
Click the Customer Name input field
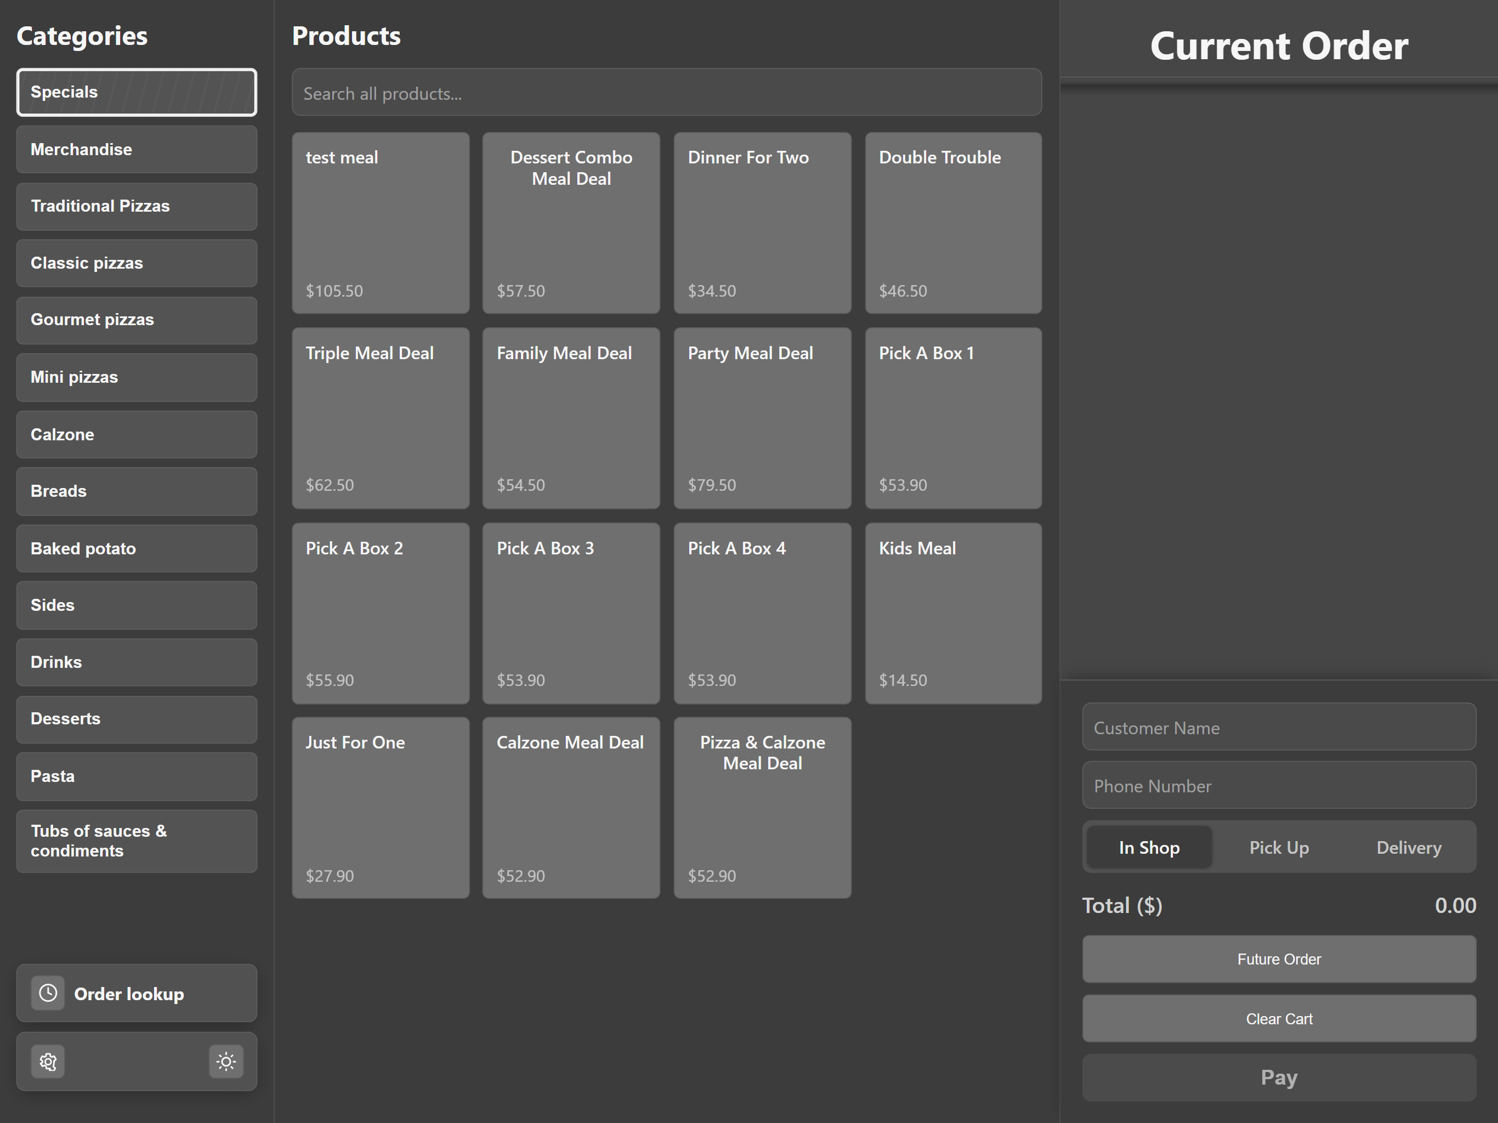[x=1279, y=727]
